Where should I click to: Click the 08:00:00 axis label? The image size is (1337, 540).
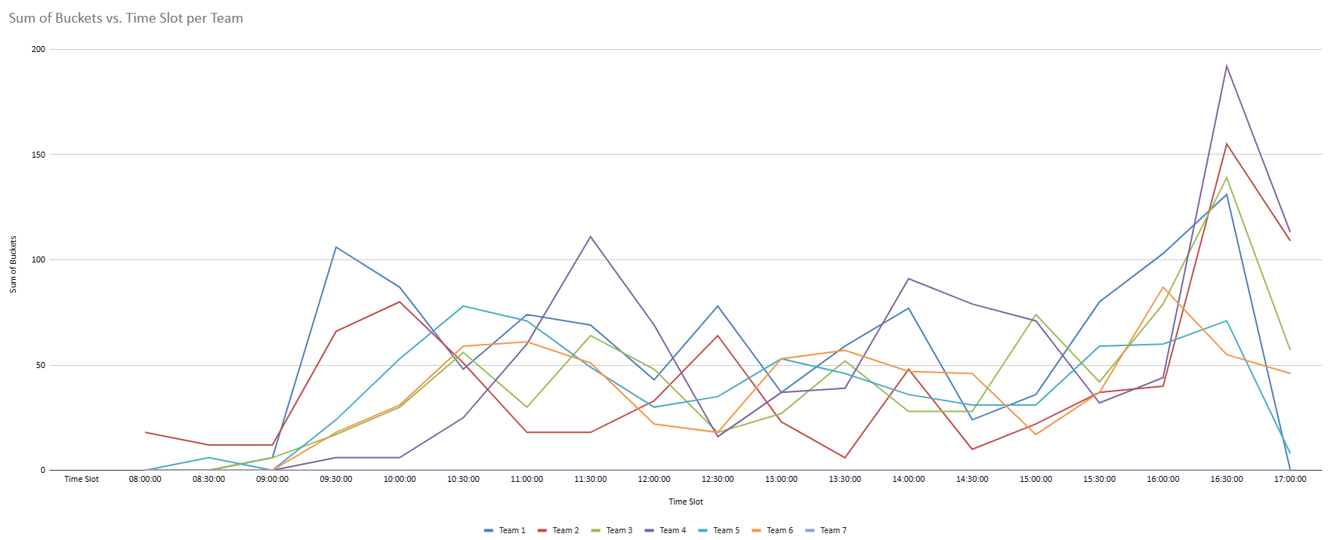[145, 480]
